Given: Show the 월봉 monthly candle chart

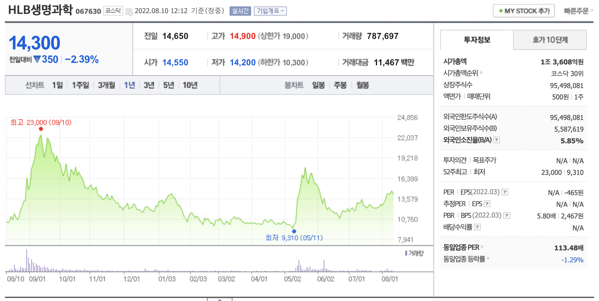Looking at the screenshot, I should (362, 85).
